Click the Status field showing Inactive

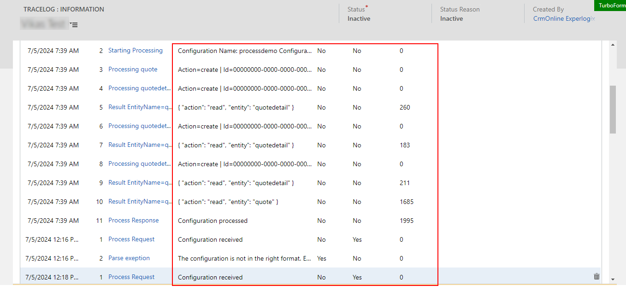click(359, 19)
